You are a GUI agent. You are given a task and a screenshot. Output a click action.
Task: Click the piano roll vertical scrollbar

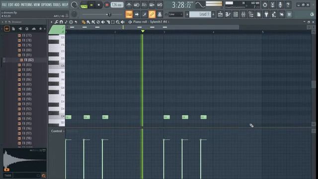point(314,84)
